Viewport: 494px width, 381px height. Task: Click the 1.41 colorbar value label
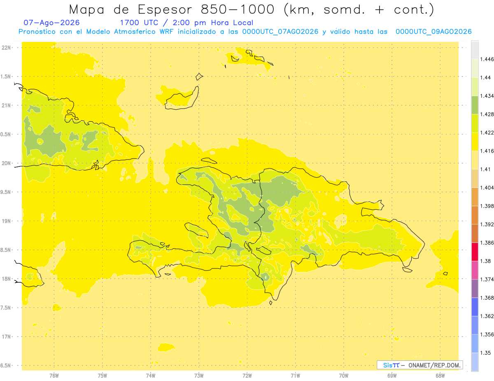[x=485, y=169]
